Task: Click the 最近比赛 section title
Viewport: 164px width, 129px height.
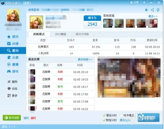Action: pyautogui.click(x=34, y=59)
